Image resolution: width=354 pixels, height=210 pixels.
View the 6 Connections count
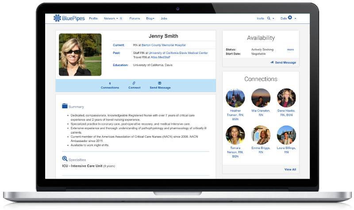(110, 85)
